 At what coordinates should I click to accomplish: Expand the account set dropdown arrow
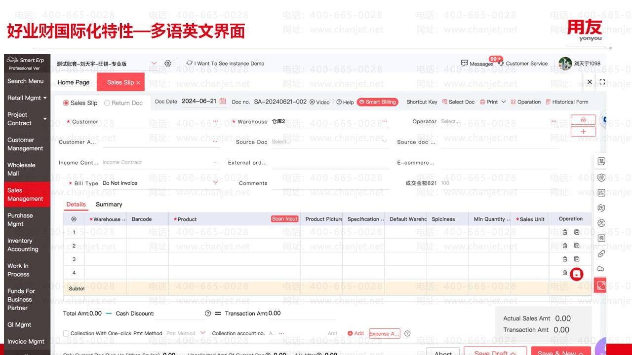tap(154, 63)
